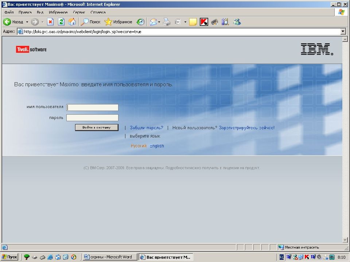Click the Забыли пароль? link
This screenshot has width=350, height=262.
point(147,128)
